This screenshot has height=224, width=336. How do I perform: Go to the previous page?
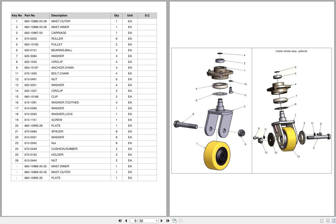click(x=126, y=220)
